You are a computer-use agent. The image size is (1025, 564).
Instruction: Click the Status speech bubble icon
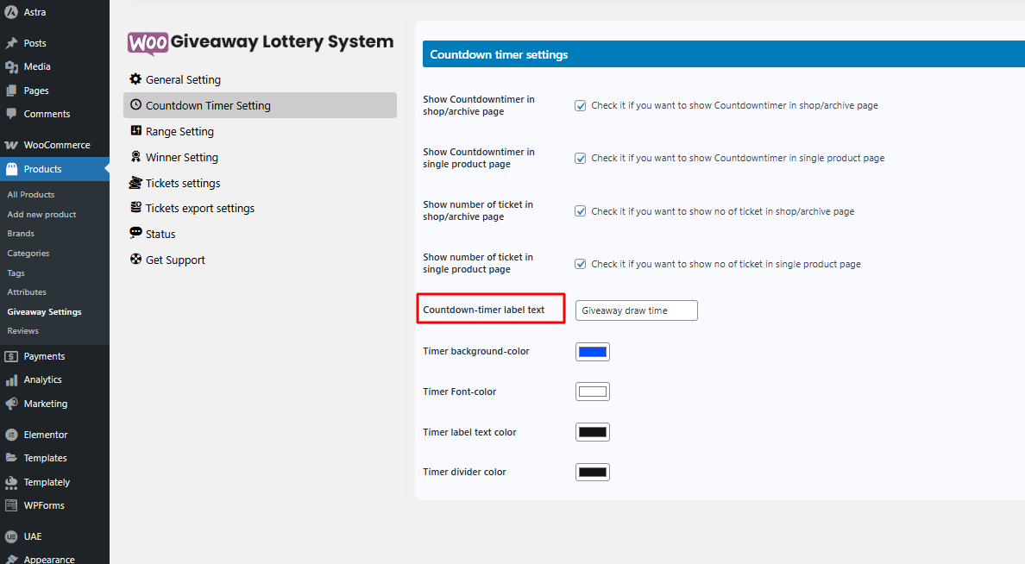pyautogui.click(x=135, y=234)
